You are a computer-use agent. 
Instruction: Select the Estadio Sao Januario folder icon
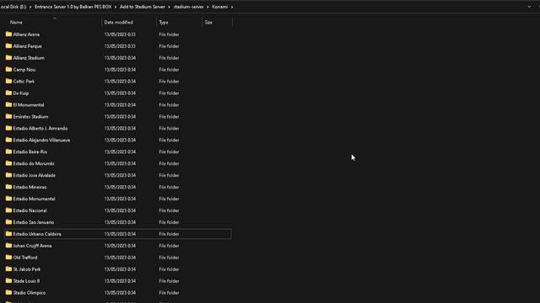point(8,222)
